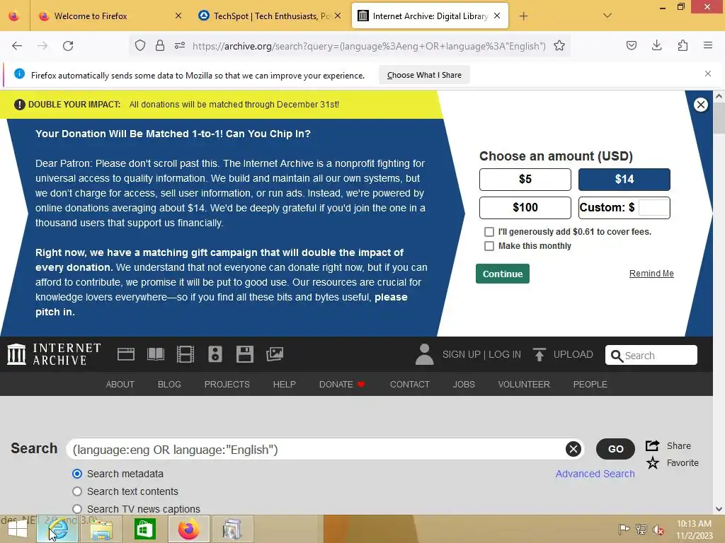The width and height of the screenshot is (725, 543).
Task: Select Search text contents option
Action: pos(77,491)
